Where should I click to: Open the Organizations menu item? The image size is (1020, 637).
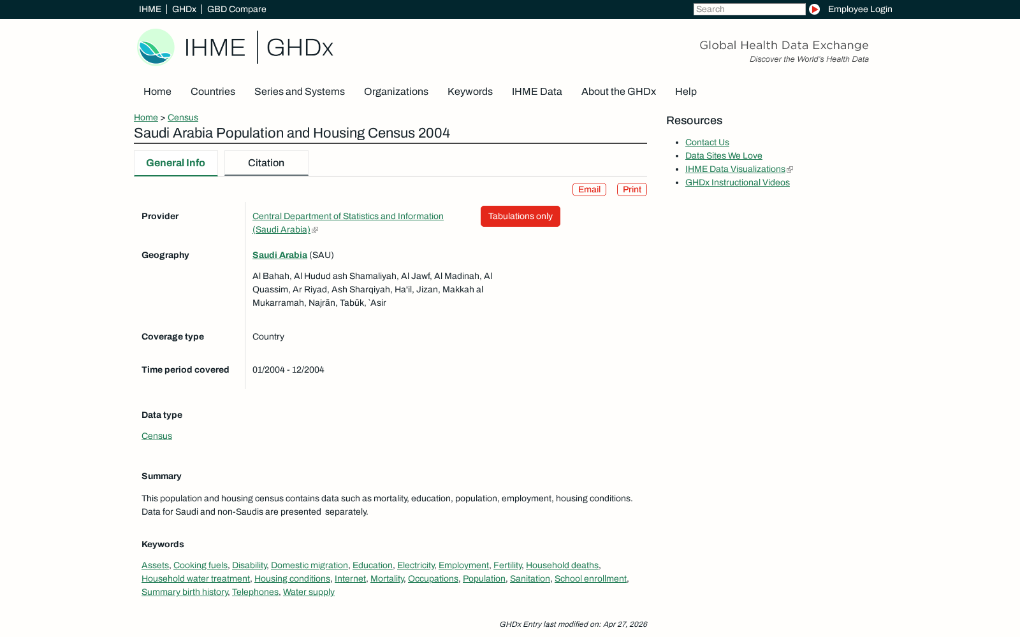pos(396,92)
